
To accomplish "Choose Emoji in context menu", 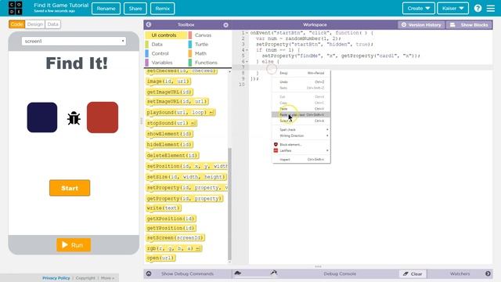I will click(301, 73).
